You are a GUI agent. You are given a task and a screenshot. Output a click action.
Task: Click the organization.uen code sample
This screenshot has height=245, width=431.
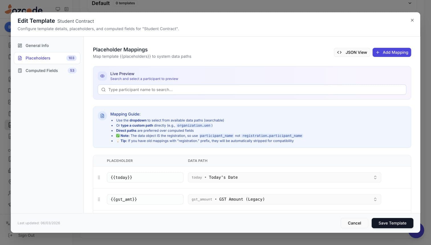(194, 125)
